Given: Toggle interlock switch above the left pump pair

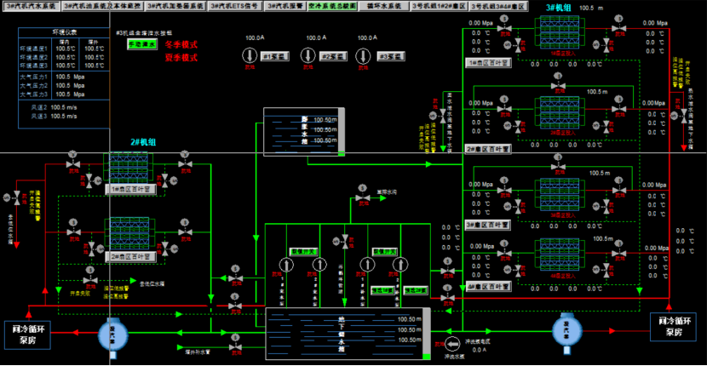Looking at the screenshot, I should click(x=305, y=251).
